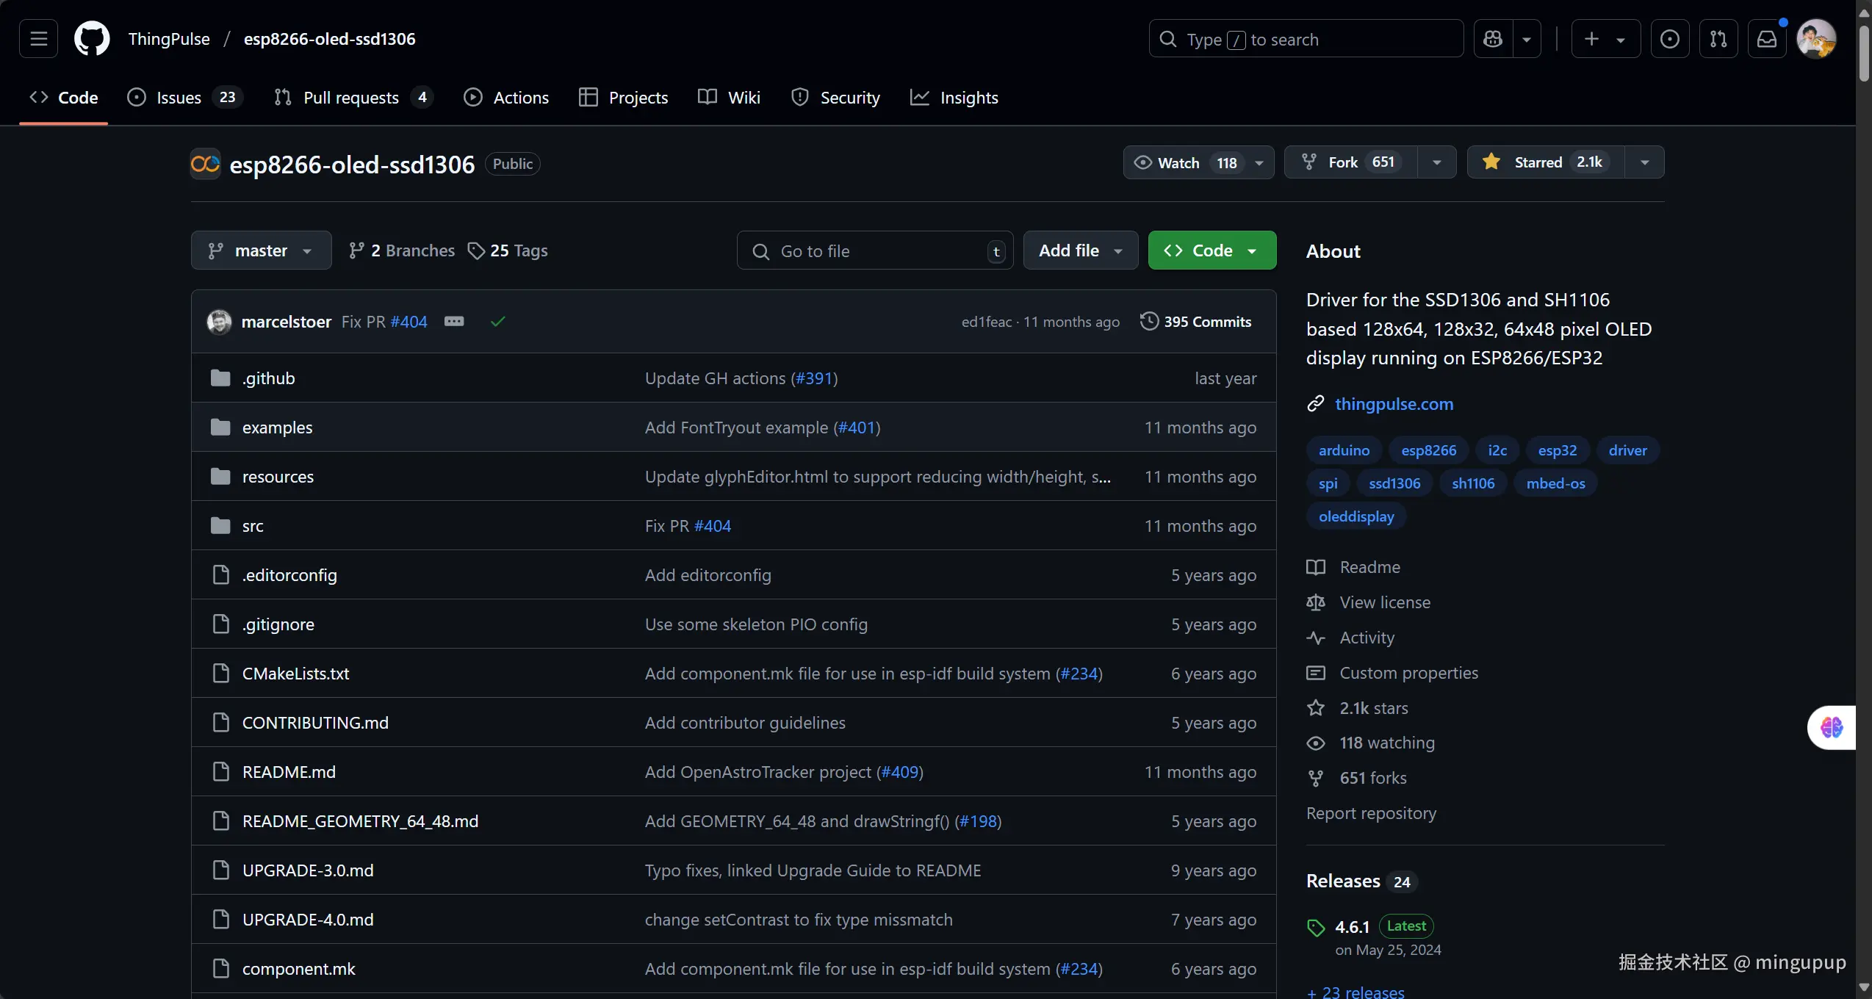This screenshot has width=1872, height=999.
Task: Open the Fork options dropdown arrow
Action: 1436,162
